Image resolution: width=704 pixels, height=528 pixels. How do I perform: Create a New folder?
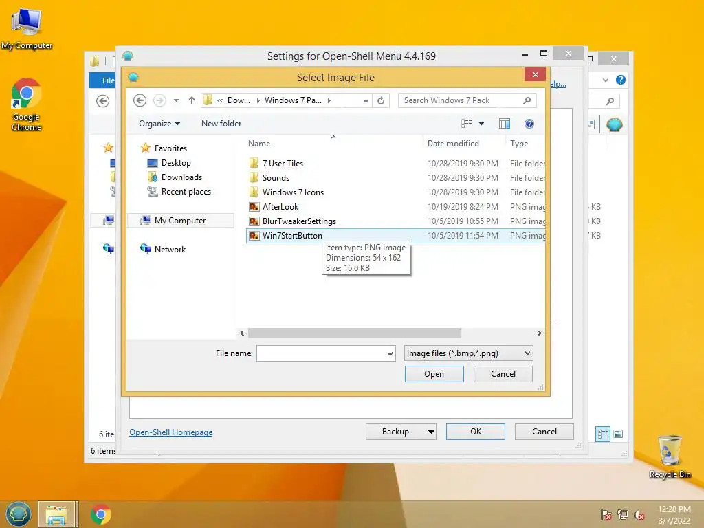[x=221, y=124]
